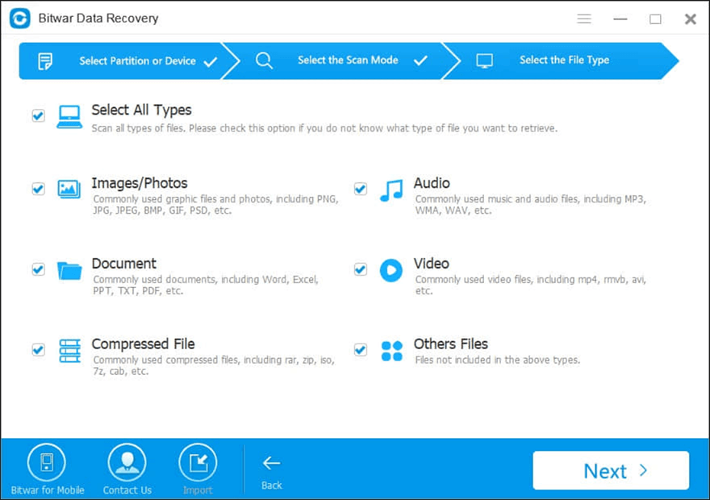Toggle the Audio checkbox
Viewport: 710px width, 500px height.
click(361, 189)
